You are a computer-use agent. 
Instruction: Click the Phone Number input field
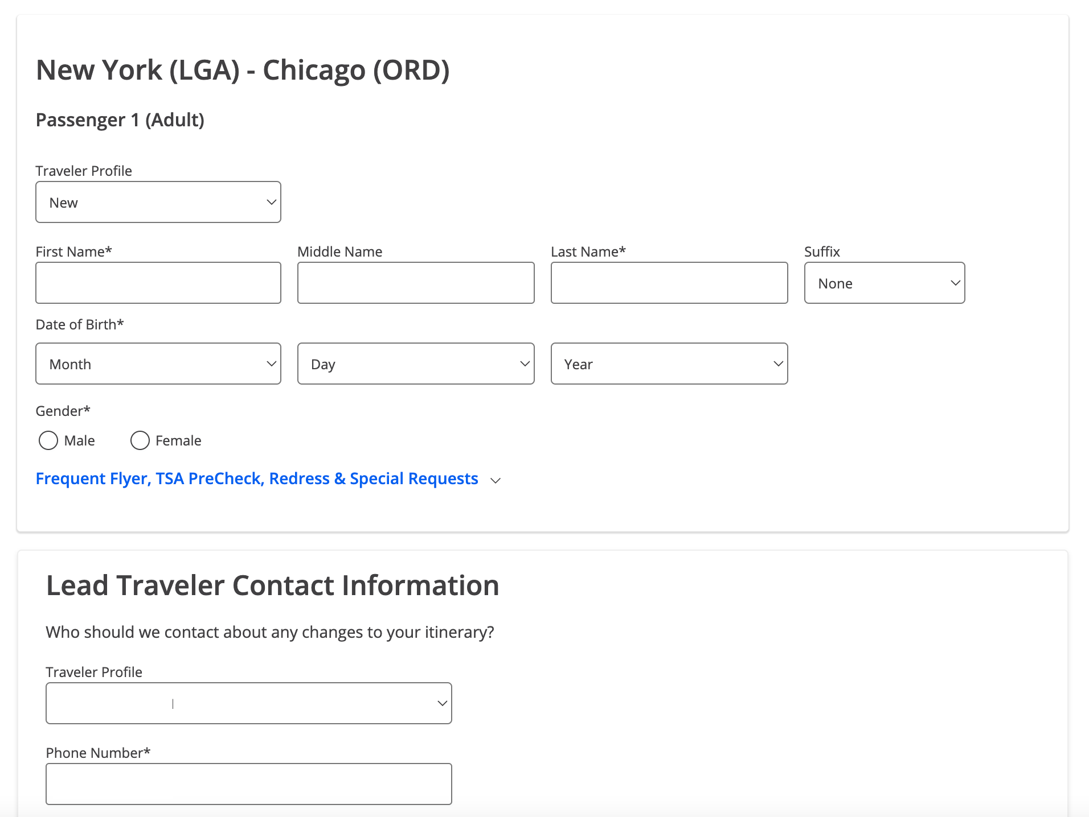coord(249,784)
